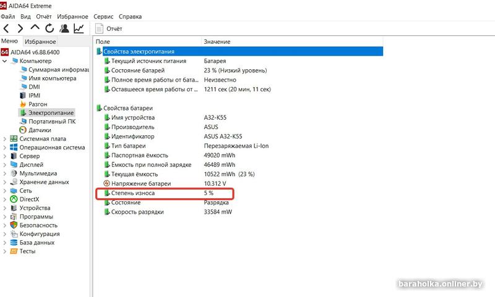The image size is (495, 297).
Task: Expand the Хранение данных node arrow
Action: 4,182
